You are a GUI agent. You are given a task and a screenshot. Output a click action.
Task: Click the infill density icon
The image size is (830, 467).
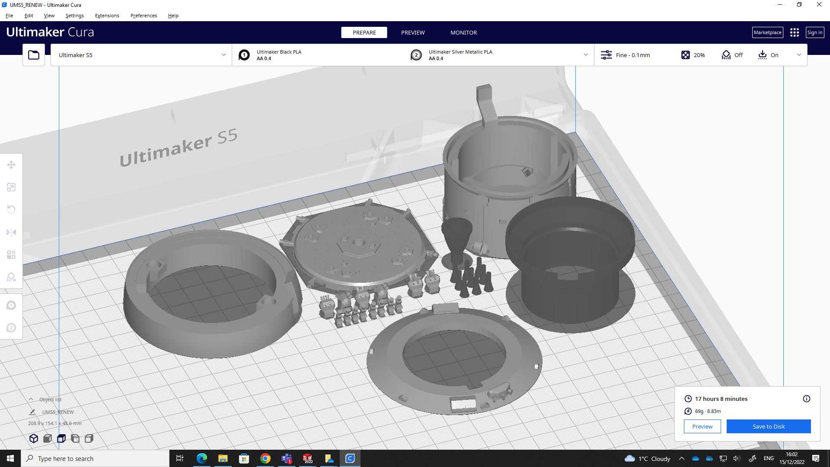(x=686, y=55)
